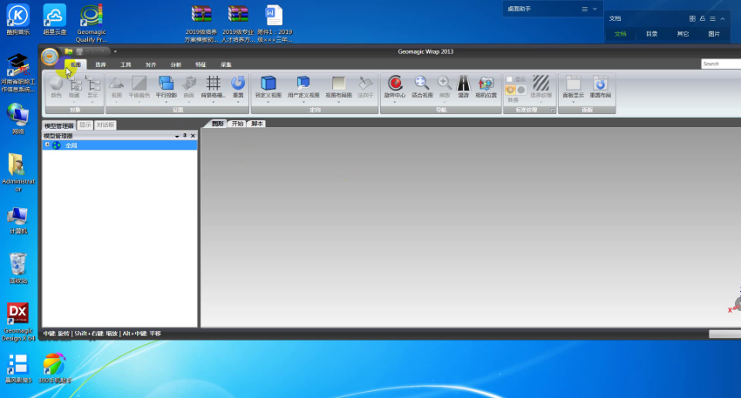Viewport: 741px width, 398px height.
Task: Open dropdown arrow under 视图布局图
Action: [x=338, y=102]
